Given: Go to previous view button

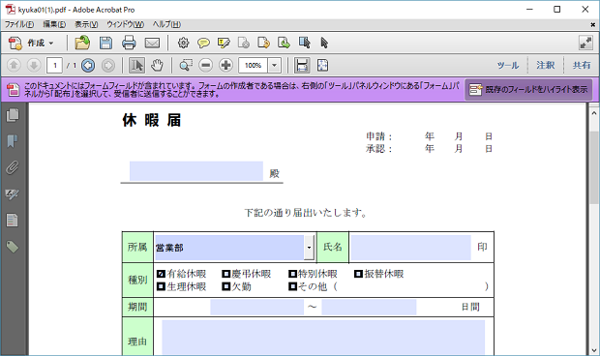Looking at the screenshot, I should pos(88,66).
